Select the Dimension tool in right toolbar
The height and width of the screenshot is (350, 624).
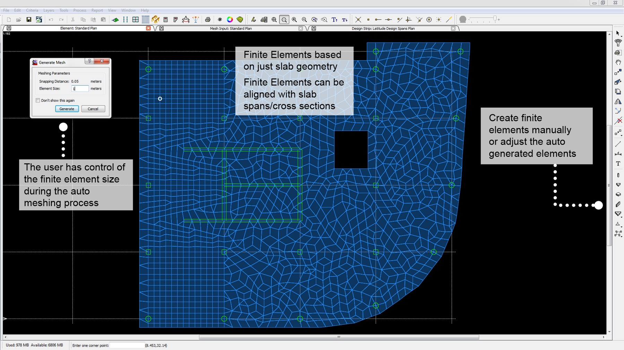(618, 154)
